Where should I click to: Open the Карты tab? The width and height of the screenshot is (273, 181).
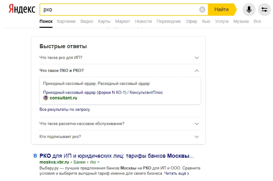pos(104,21)
